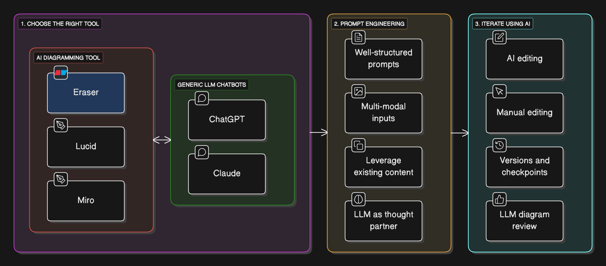Image resolution: width=606 pixels, height=266 pixels.
Task: Click the chat bubble icon on Claude
Action: [x=202, y=152]
